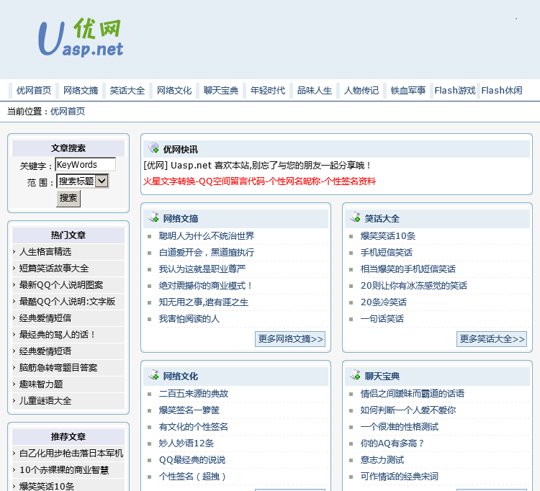
Task: Open hot article 人生格言精选
Action: tap(45, 252)
